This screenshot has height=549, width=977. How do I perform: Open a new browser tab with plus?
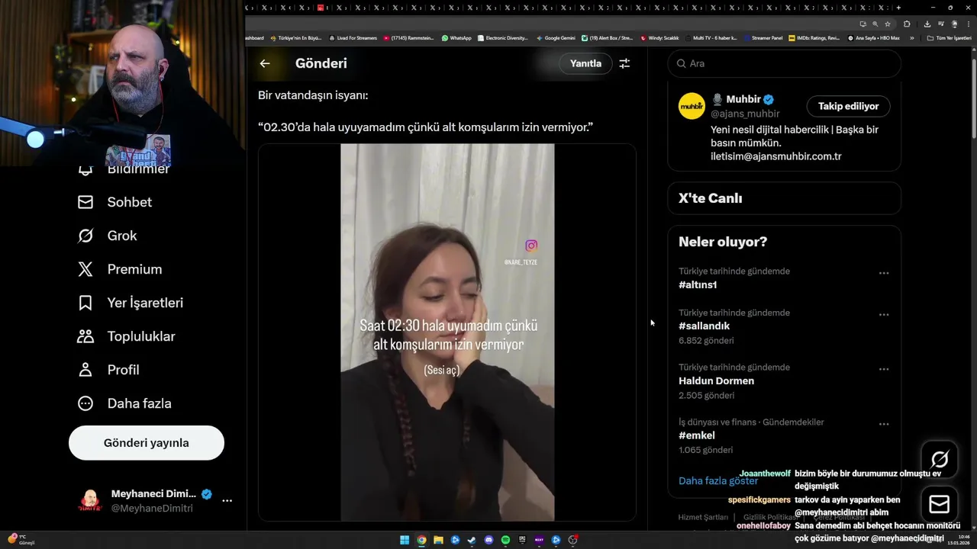click(898, 8)
